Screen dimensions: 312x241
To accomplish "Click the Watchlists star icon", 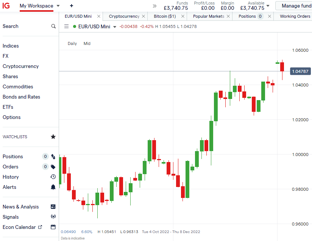I will pos(53,137).
